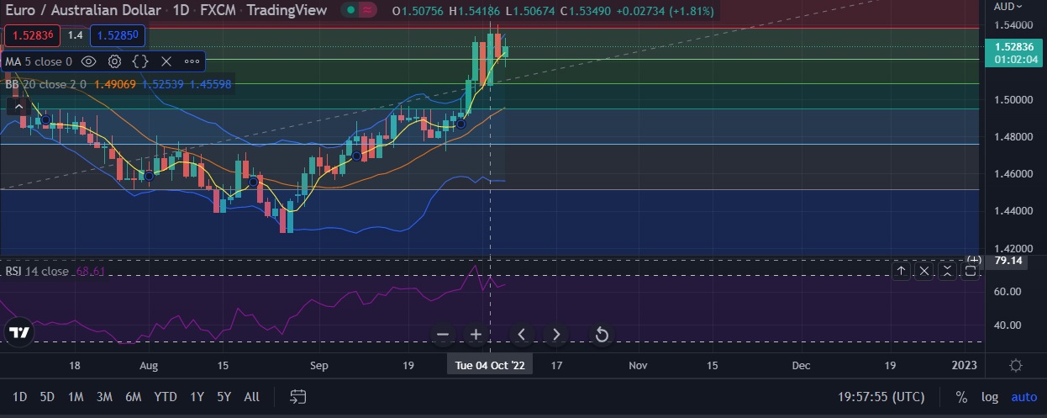This screenshot has width=1047, height=418.
Task: Select All time range
Action: point(251,396)
